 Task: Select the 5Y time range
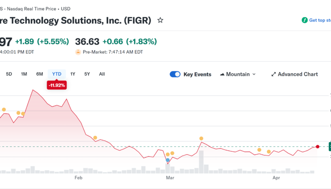point(87,74)
